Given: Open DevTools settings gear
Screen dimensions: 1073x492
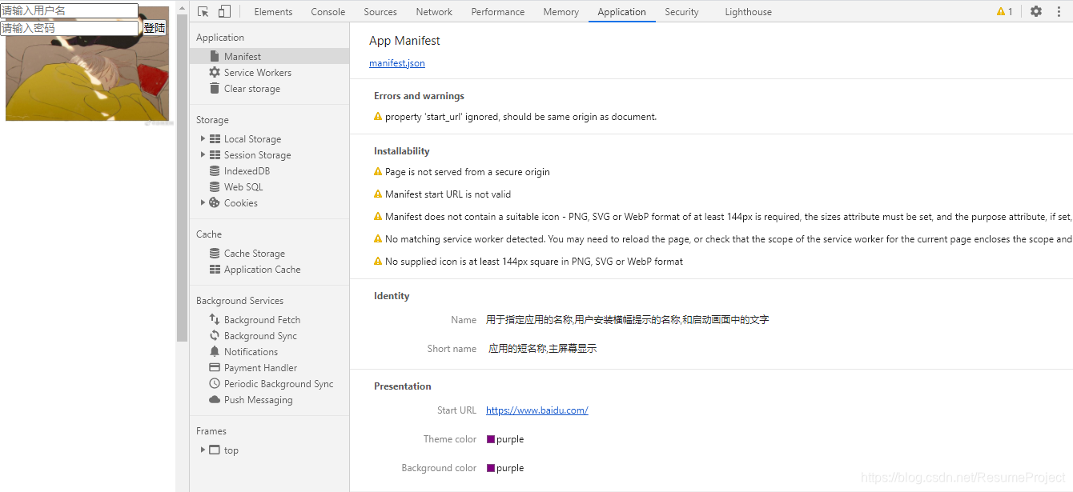Looking at the screenshot, I should click(1036, 11).
